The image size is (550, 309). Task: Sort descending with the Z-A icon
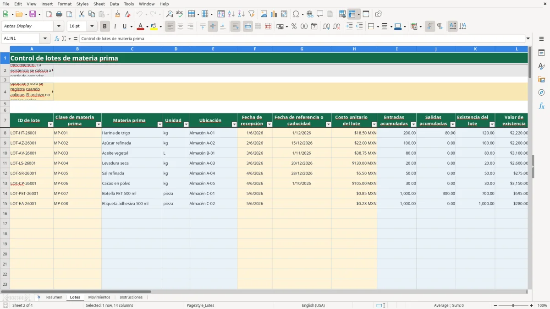coord(241,14)
